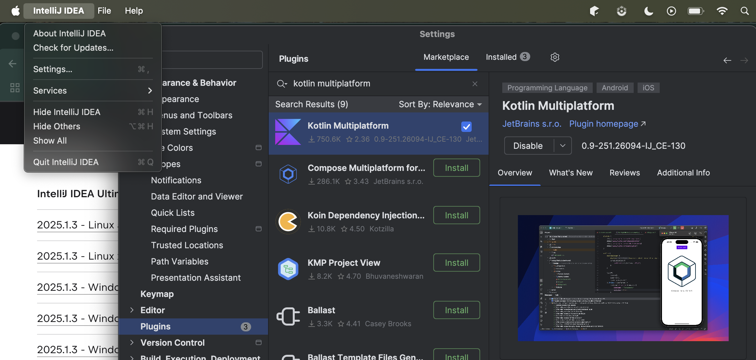The image size is (756, 360).
Task: Open the Reviews tab
Action: coord(625,173)
